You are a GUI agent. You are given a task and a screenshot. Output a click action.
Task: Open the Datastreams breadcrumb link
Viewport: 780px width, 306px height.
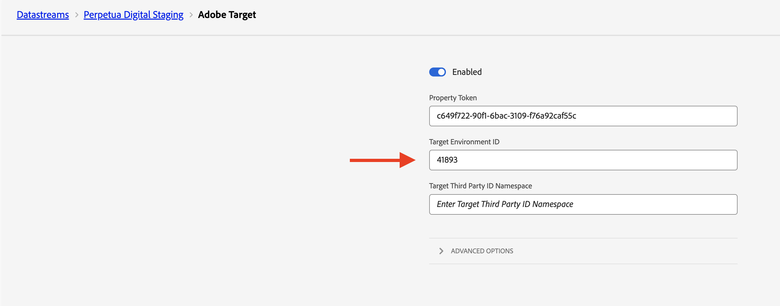click(x=43, y=15)
